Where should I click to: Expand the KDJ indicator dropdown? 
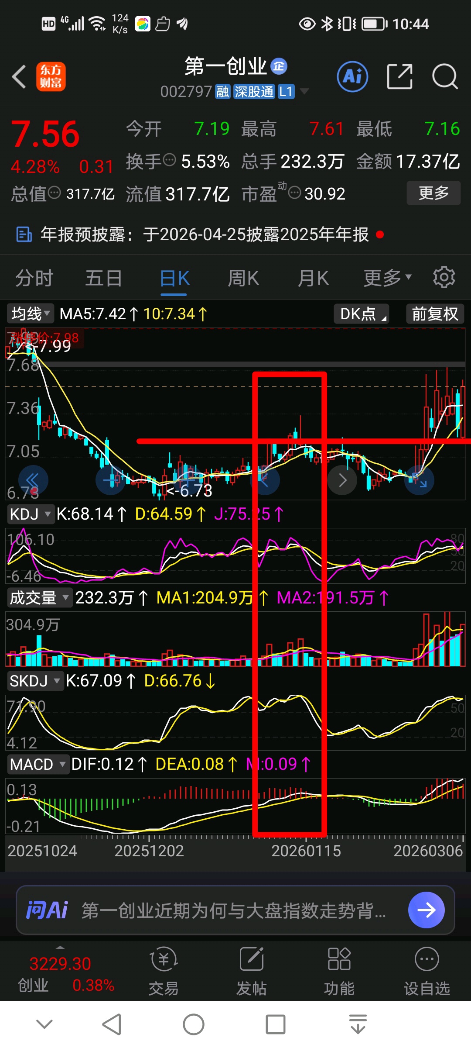[30, 514]
